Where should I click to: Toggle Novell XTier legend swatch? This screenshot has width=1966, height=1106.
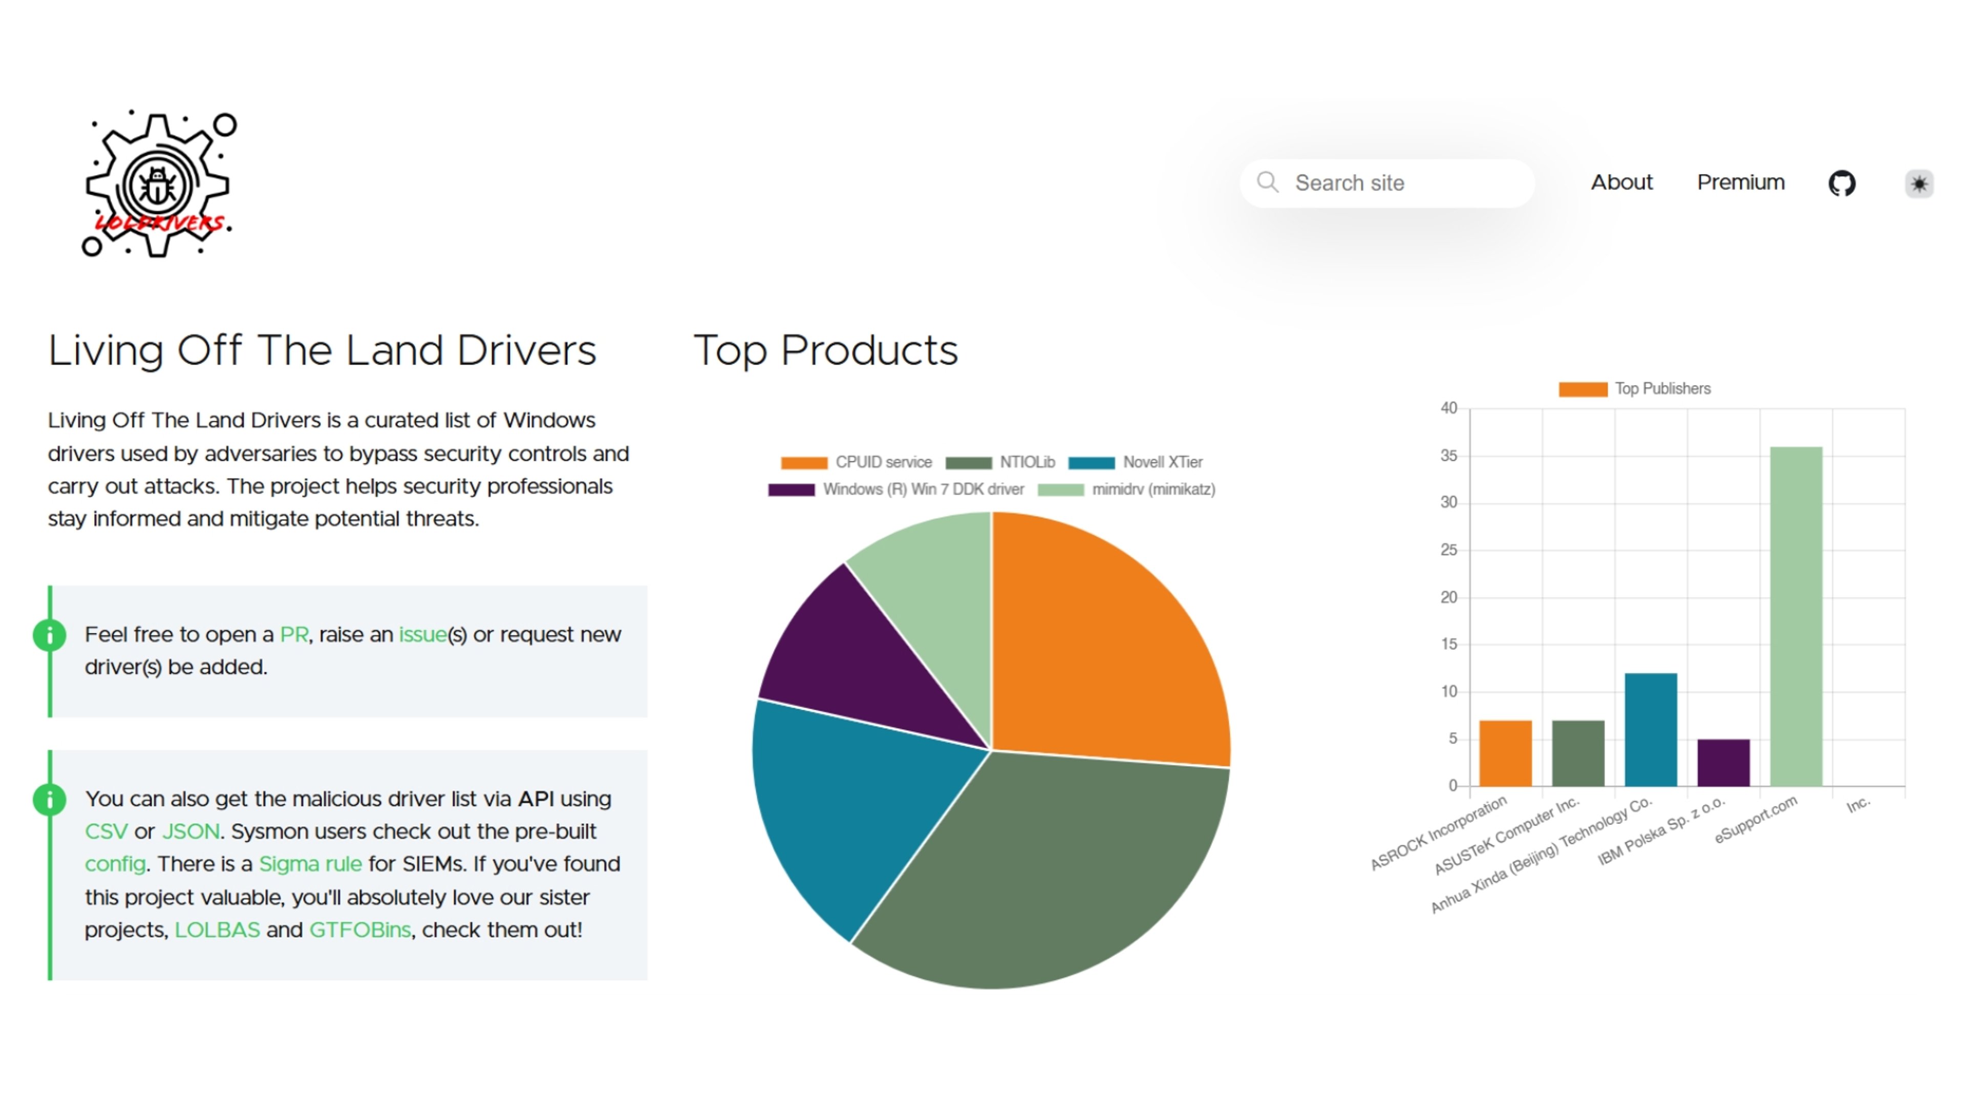(x=1092, y=462)
